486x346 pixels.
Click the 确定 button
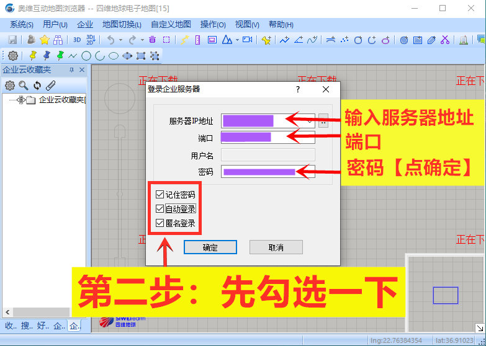pyautogui.click(x=210, y=247)
